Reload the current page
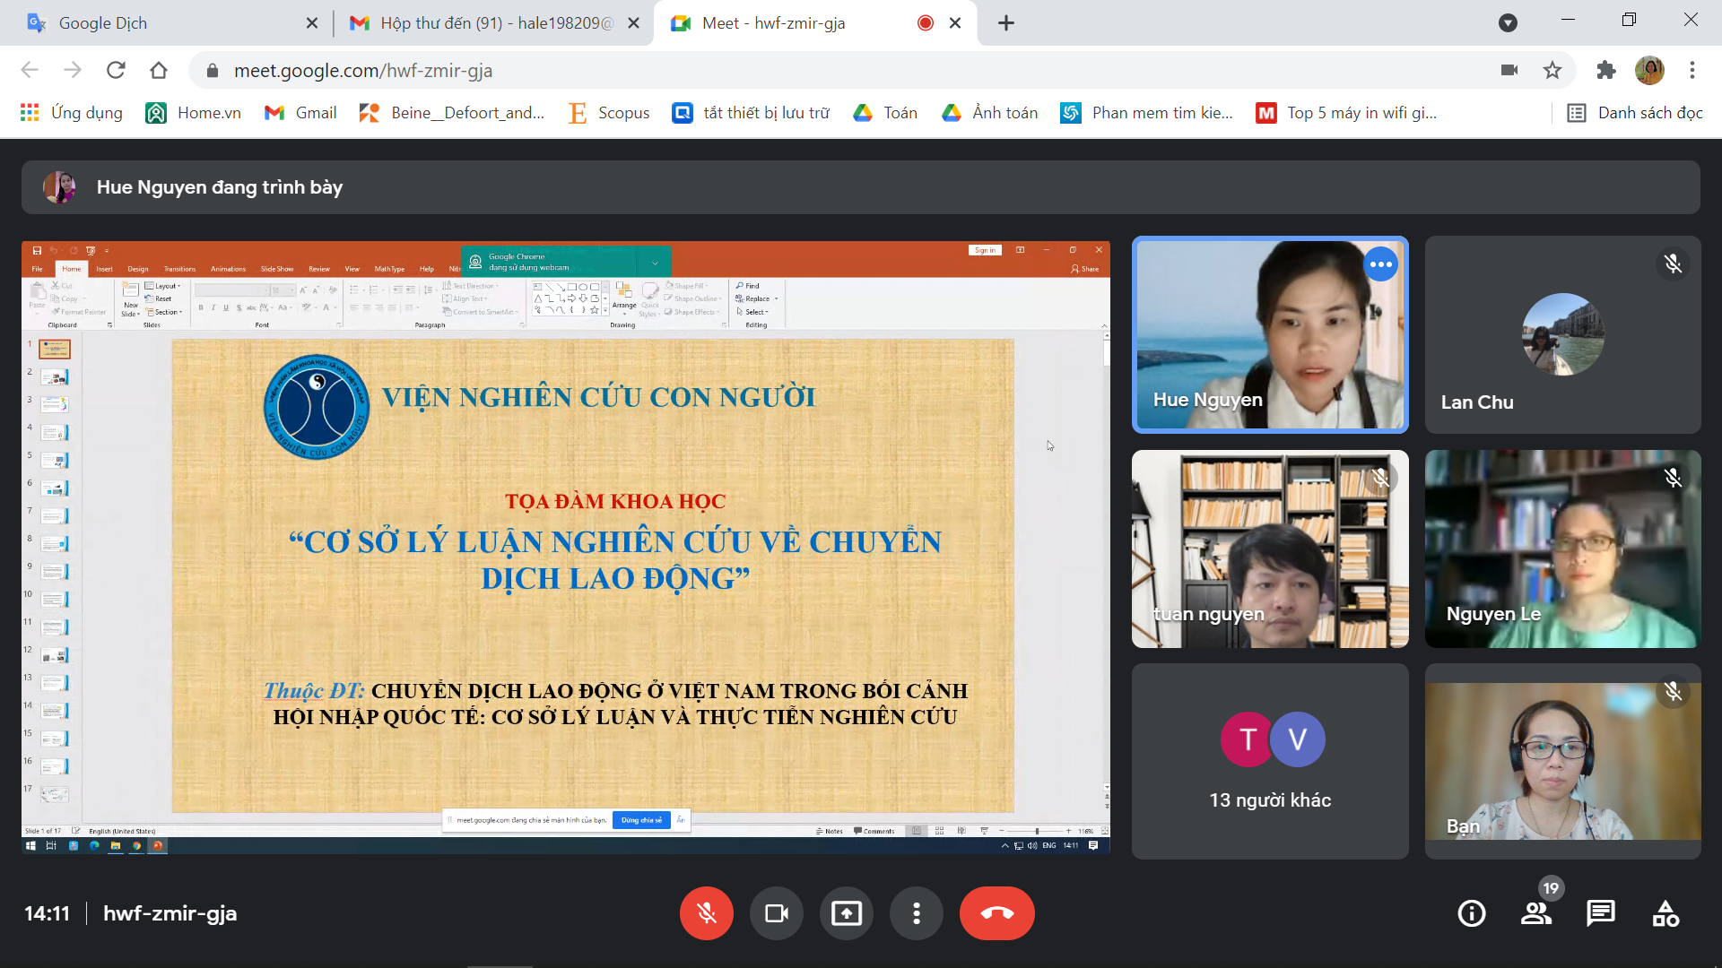This screenshot has width=1722, height=968. [116, 70]
